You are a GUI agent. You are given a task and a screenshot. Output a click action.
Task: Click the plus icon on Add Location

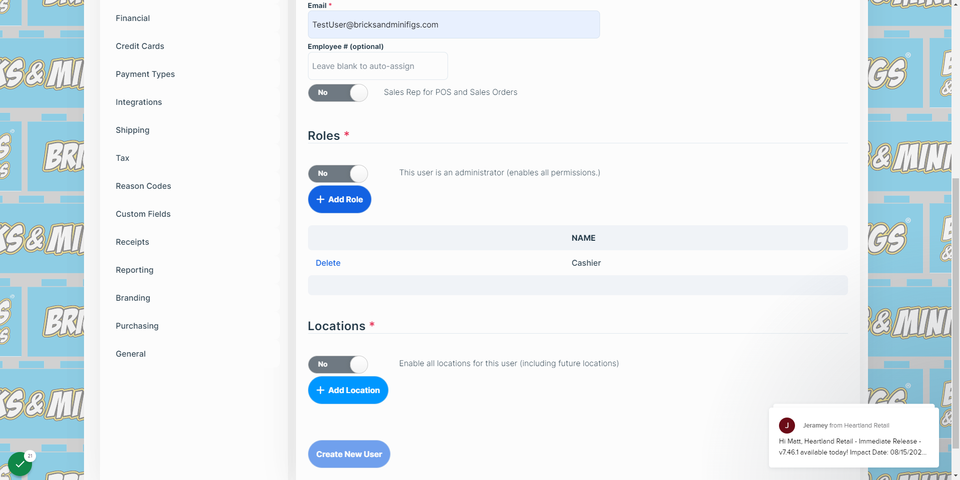[320, 390]
